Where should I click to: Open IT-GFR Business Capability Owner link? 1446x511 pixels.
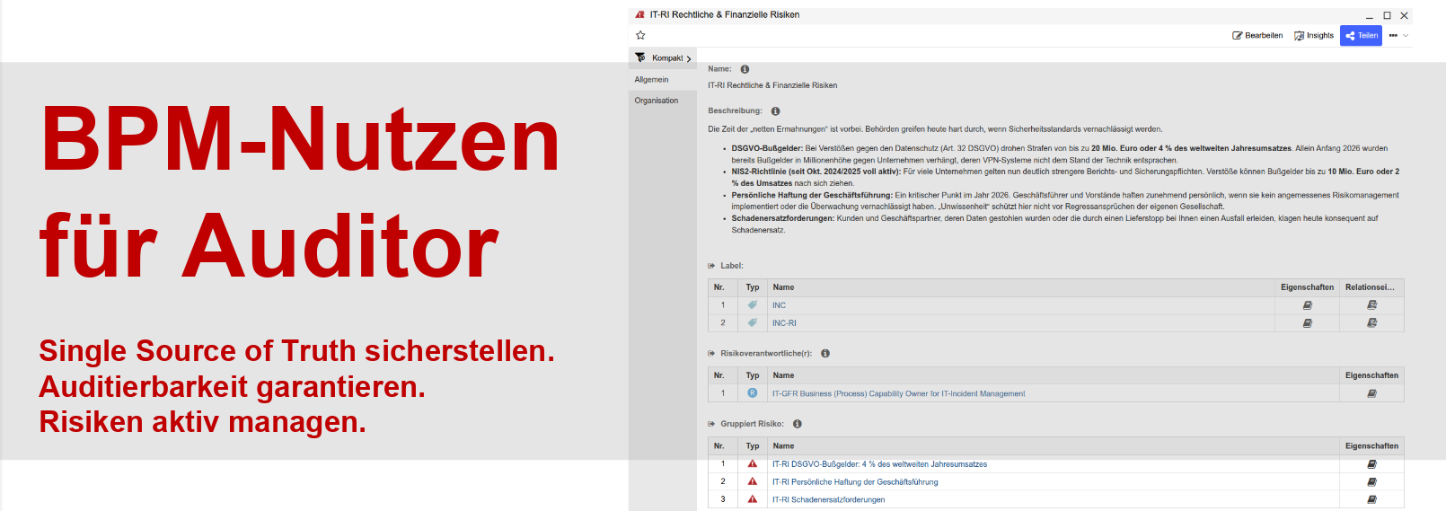898,393
